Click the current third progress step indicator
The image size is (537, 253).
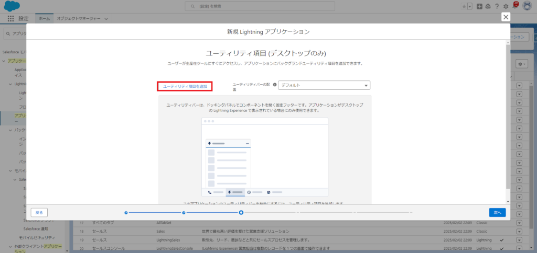[x=241, y=212]
